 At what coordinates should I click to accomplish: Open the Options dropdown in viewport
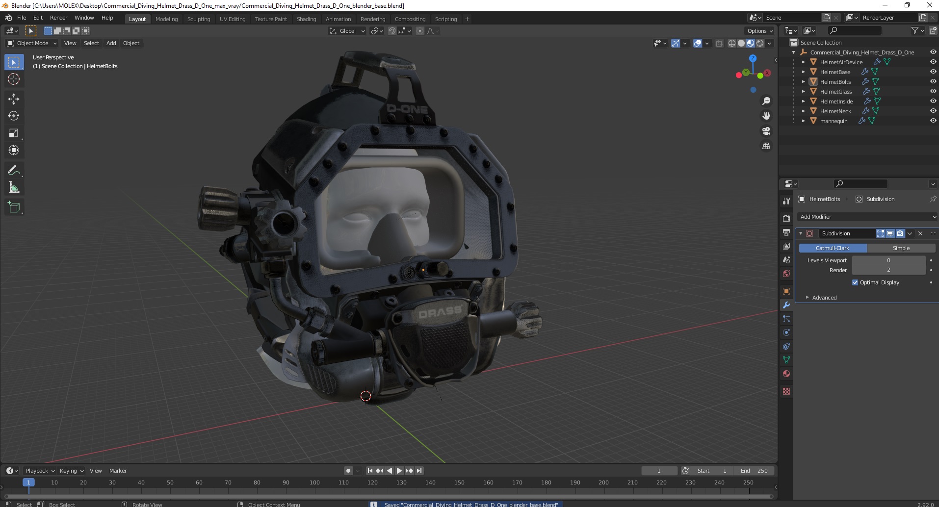760,31
